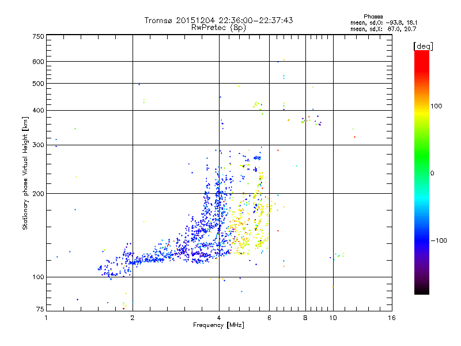Screen dimensions: 461x346
Task: Click the x-axis tick label '16'
Action: tap(392, 318)
